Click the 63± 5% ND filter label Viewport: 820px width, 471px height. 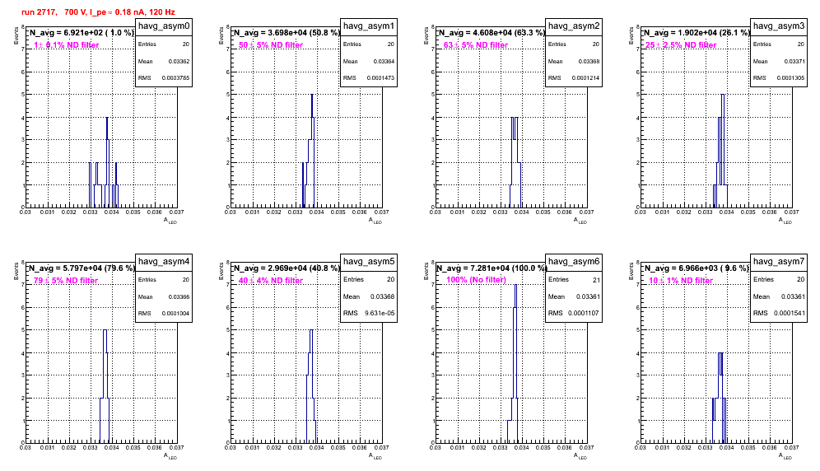point(476,45)
